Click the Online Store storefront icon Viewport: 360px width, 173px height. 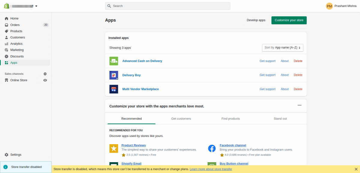click(x=7, y=80)
